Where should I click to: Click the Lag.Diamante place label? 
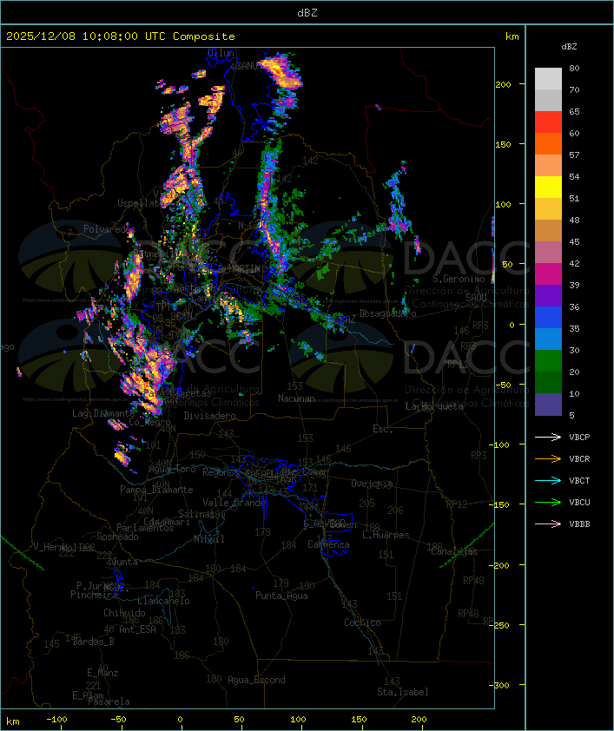[x=103, y=413]
